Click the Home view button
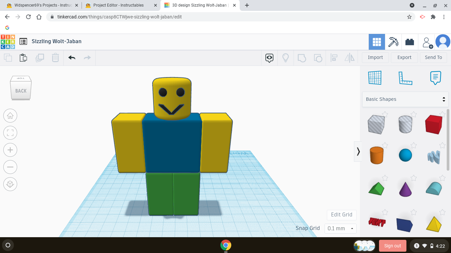Screen dimensions: 451x253 (10, 116)
